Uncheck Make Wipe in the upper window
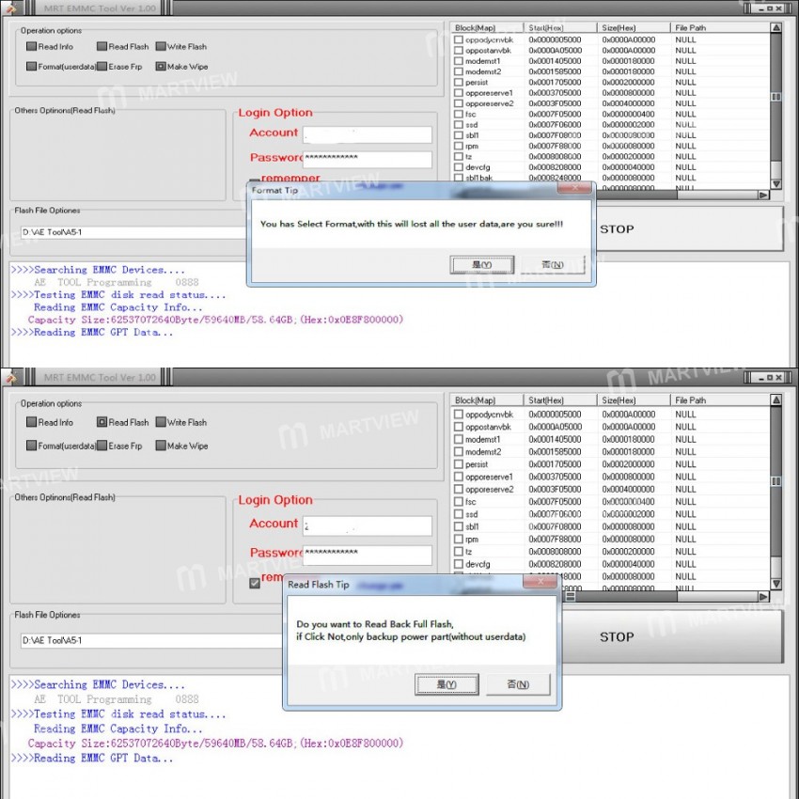The width and height of the screenshot is (799, 799). pos(161,66)
